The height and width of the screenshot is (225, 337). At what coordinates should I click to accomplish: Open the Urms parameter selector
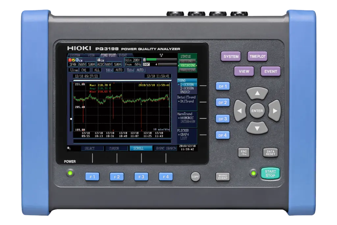(74, 70)
